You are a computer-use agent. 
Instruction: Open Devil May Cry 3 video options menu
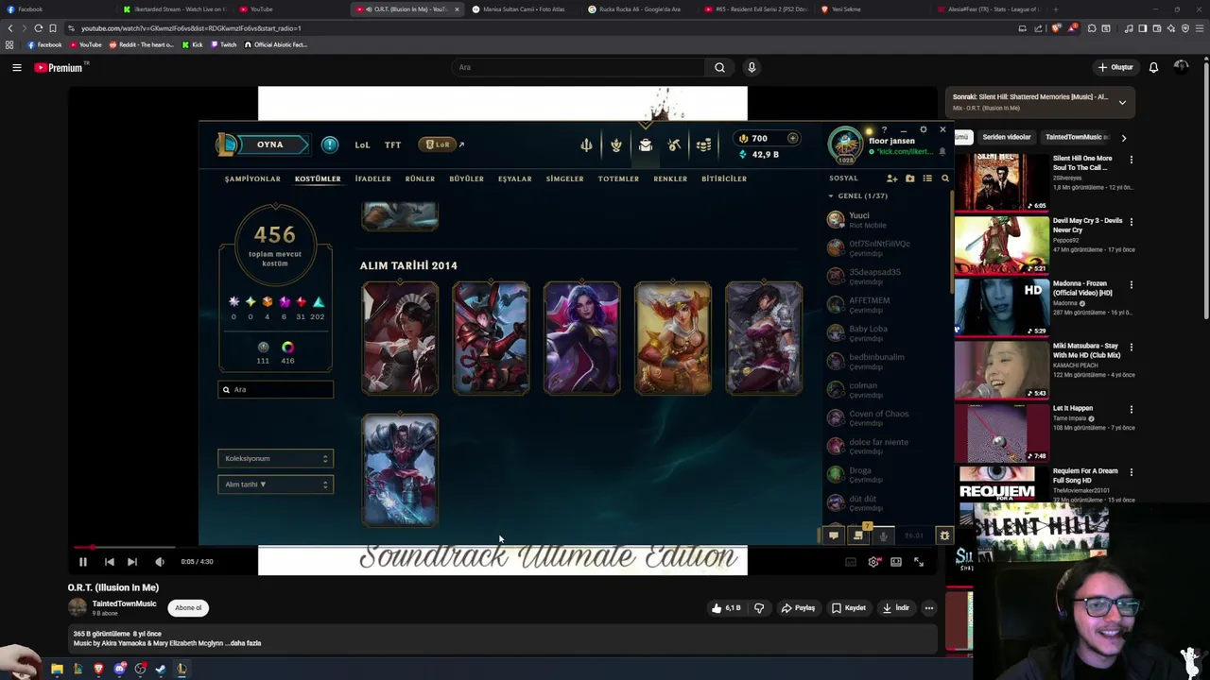pos(1131,222)
